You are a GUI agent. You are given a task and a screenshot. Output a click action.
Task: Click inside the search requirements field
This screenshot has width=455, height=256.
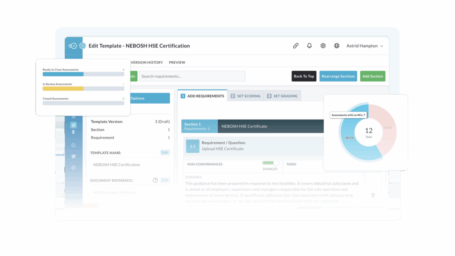(x=192, y=76)
